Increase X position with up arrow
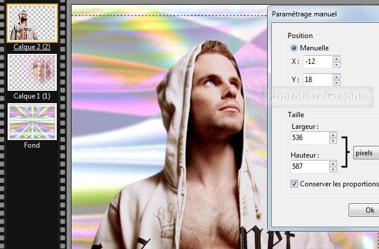The width and height of the screenshot is (379, 249). [x=336, y=59]
